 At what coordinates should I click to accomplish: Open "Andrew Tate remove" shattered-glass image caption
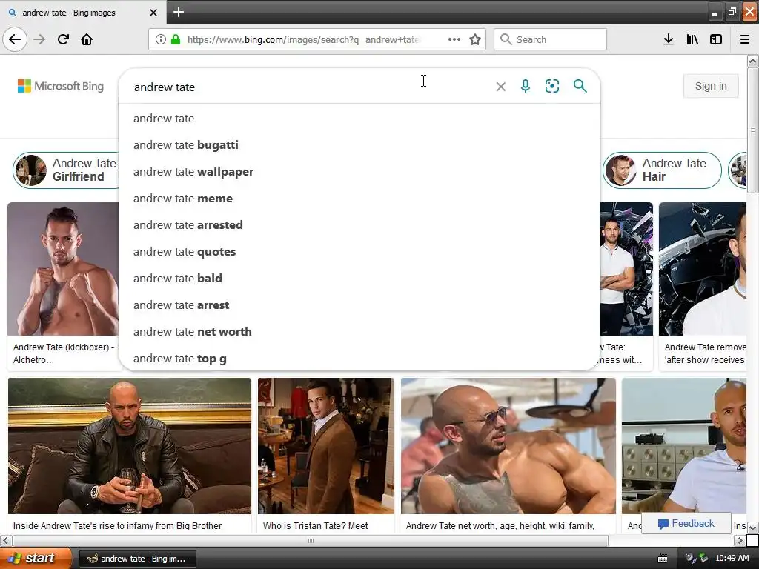click(x=705, y=353)
